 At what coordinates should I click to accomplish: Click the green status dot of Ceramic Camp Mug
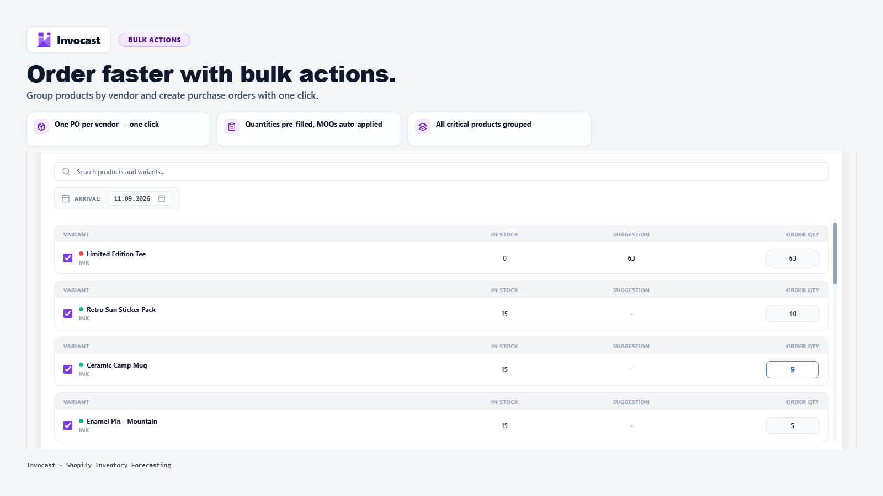pos(81,365)
